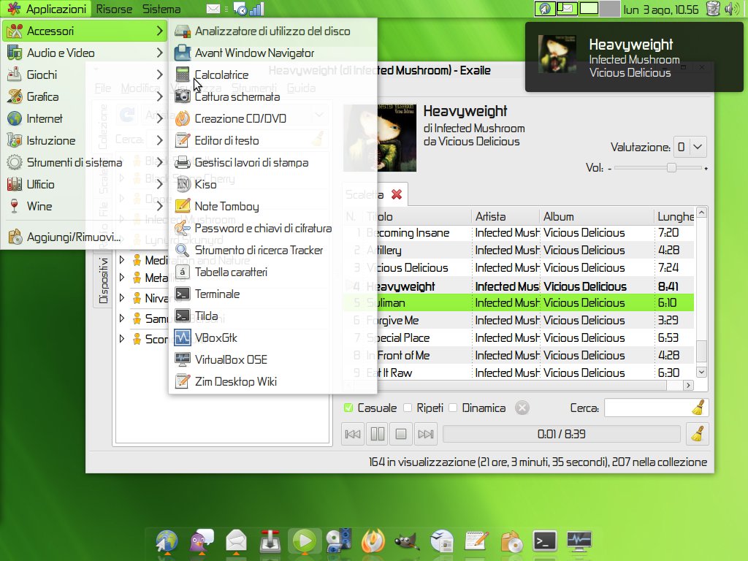Seek in the 0:01 / 8:39 progress bar

[x=562, y=434]
